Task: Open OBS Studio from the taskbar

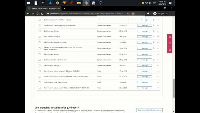Action: (x=101, y=3)
